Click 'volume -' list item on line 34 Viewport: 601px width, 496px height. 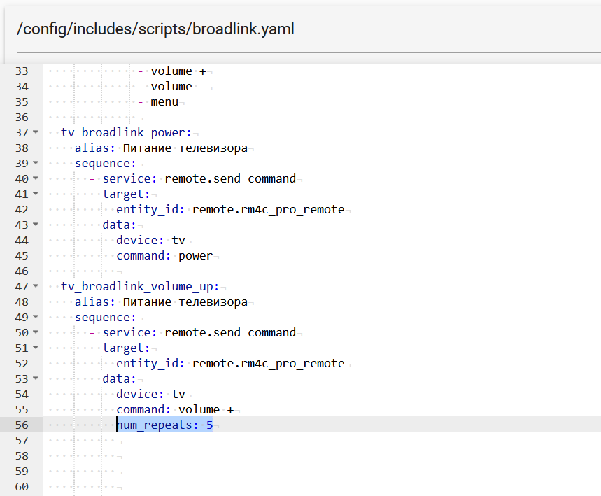tap(178, 86)
